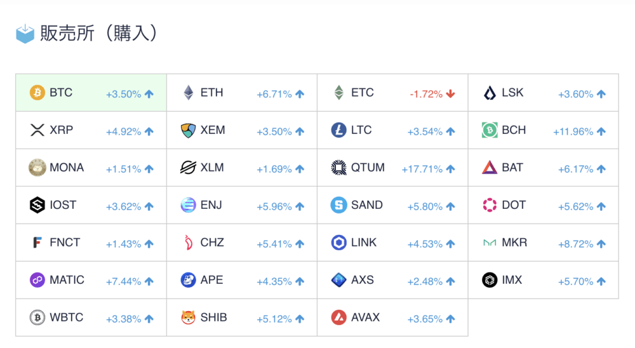Screen dimensions: 635x348
Task: Choose the MONA coin icon
Action: (37, 168)
